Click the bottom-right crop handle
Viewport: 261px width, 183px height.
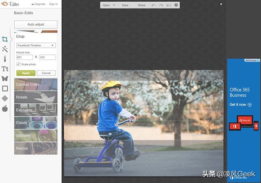click(223, 140)
